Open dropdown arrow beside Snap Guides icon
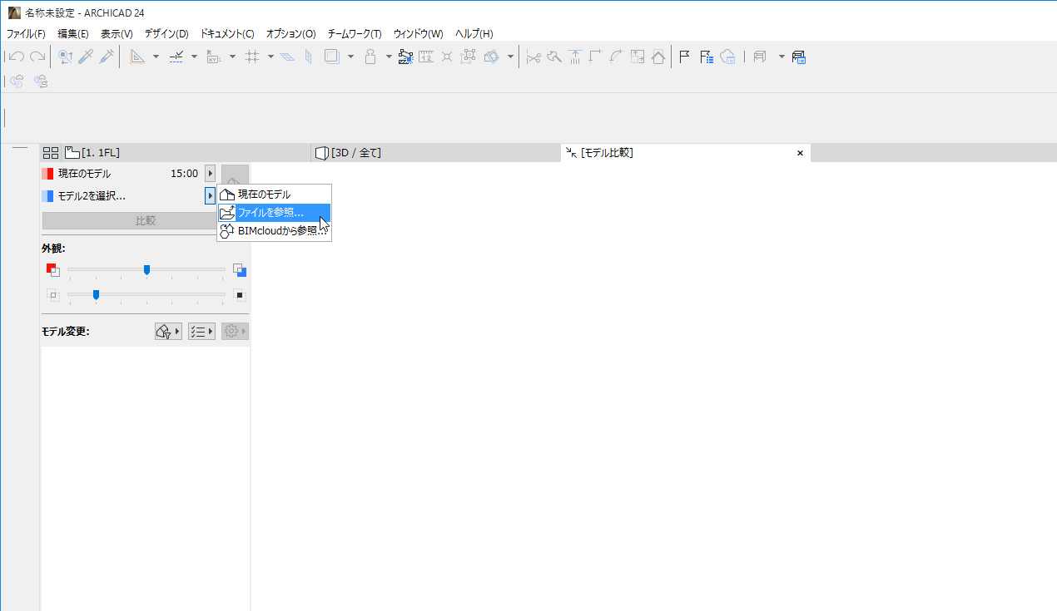 coord(194,57)
